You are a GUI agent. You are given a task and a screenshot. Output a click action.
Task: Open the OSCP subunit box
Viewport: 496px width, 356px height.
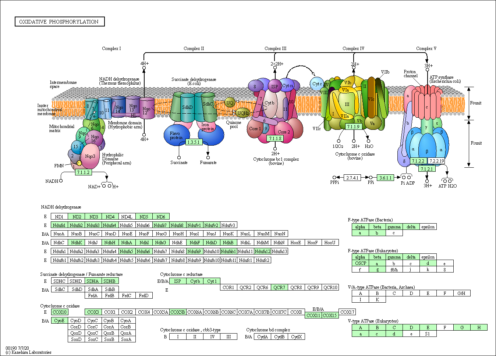coord(360,263)
